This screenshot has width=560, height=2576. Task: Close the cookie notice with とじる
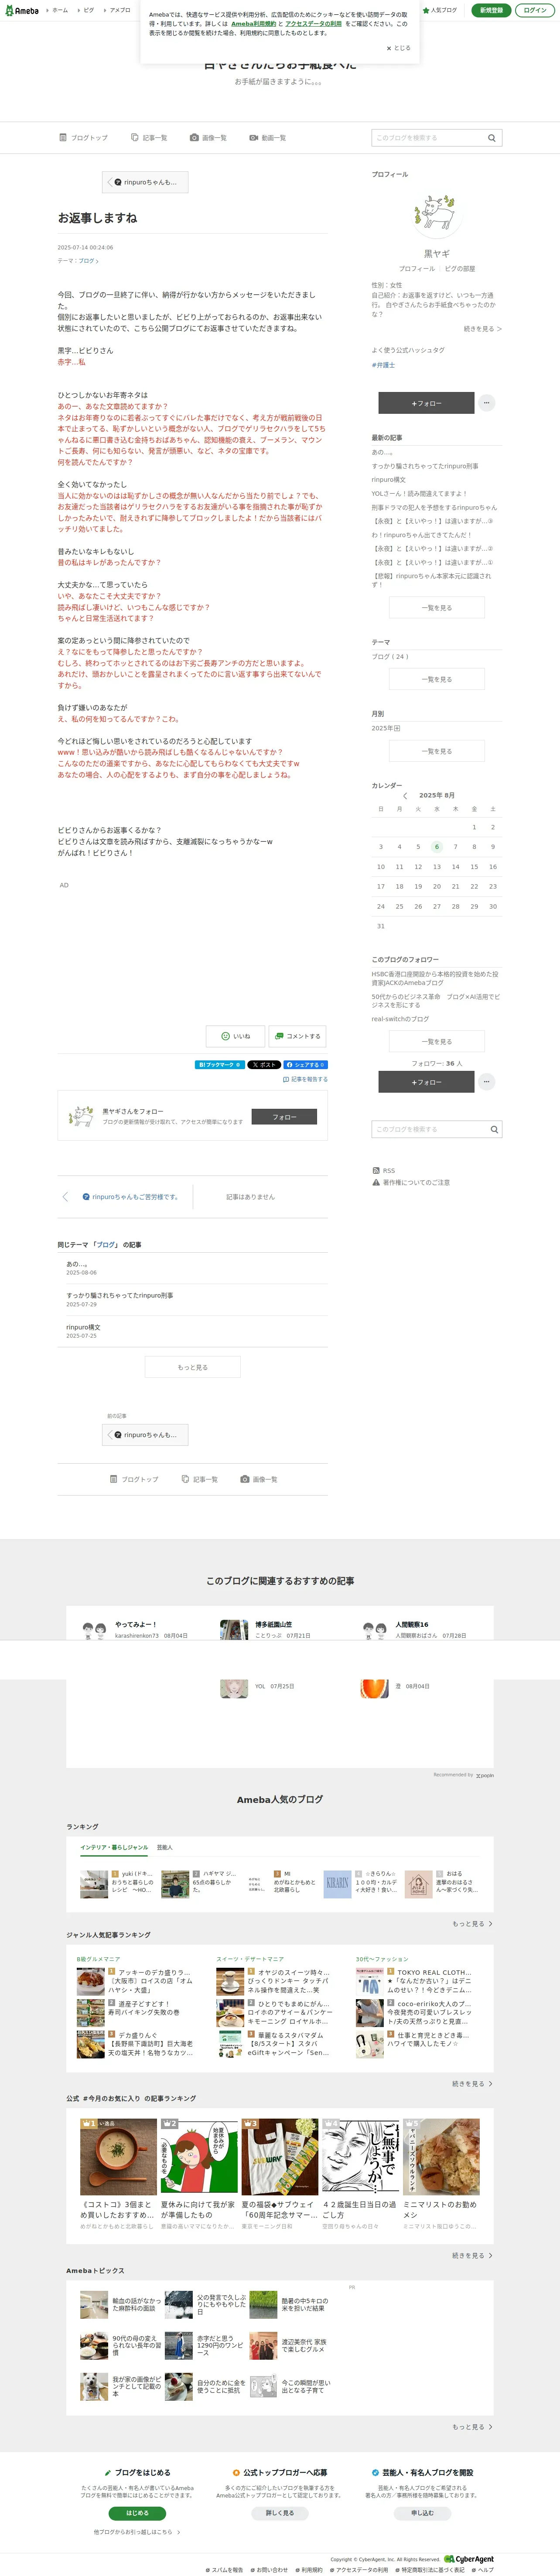point(399,48)
